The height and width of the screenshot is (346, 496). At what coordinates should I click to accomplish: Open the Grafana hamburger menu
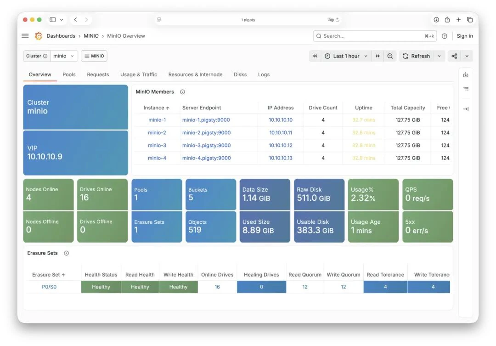pos(25,36)
